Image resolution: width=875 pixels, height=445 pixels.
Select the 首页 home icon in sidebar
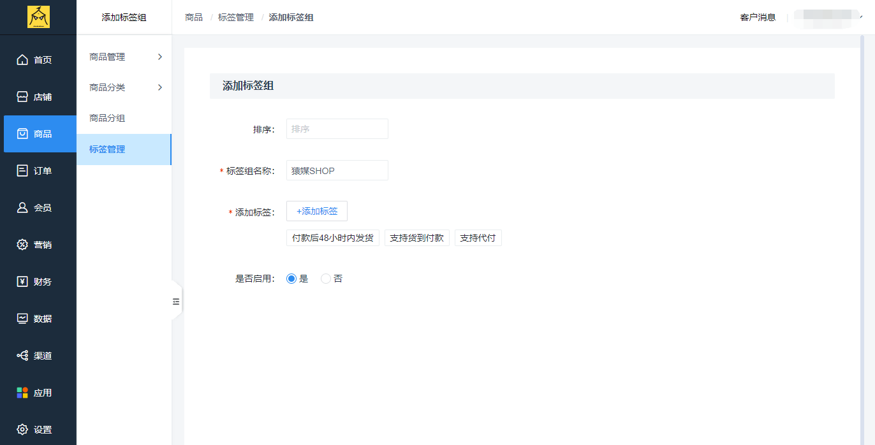click(x=38, y=59)
